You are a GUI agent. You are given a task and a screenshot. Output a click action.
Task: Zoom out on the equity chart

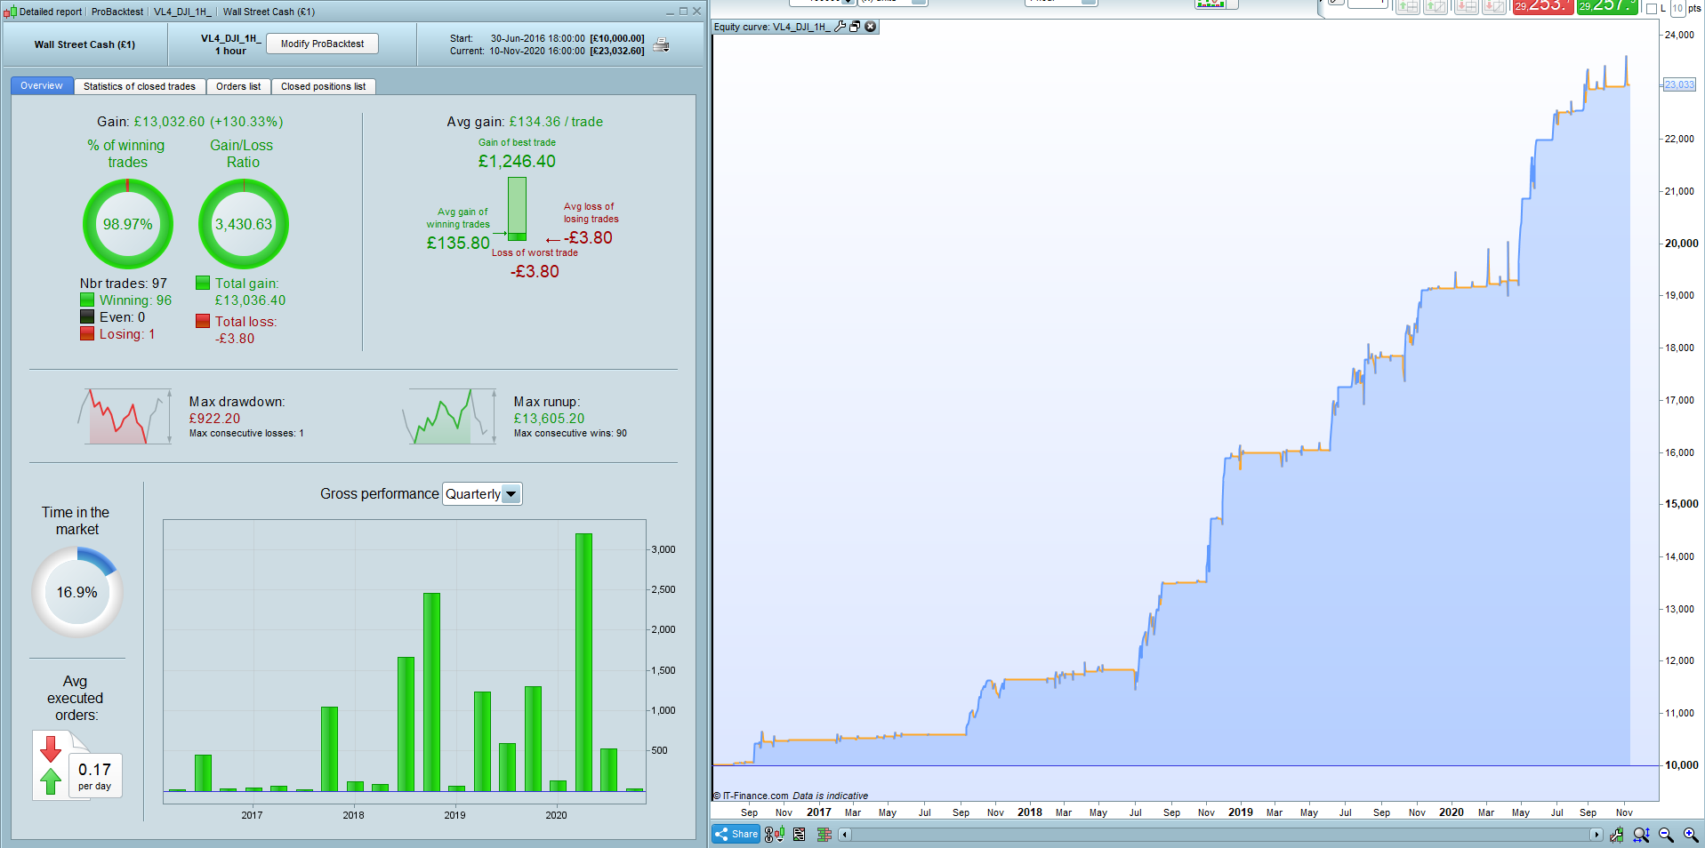pyautogui.click(x=1666, y=835)
